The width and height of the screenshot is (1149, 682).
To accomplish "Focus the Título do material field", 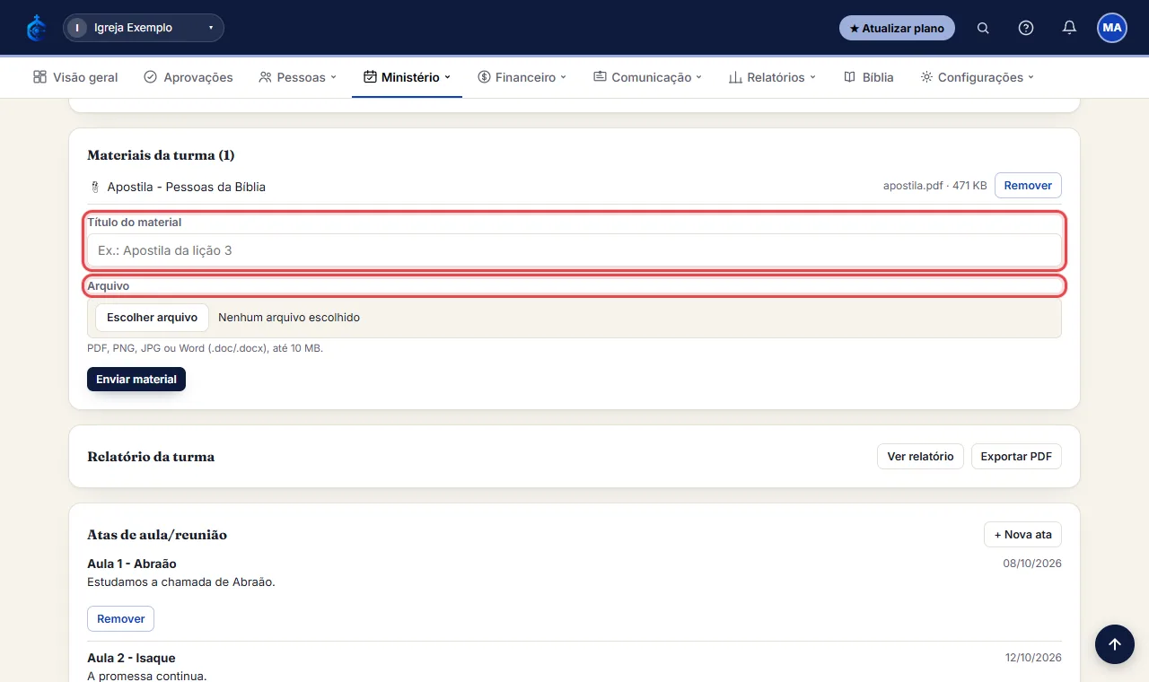I will click(x=574, y=250).
